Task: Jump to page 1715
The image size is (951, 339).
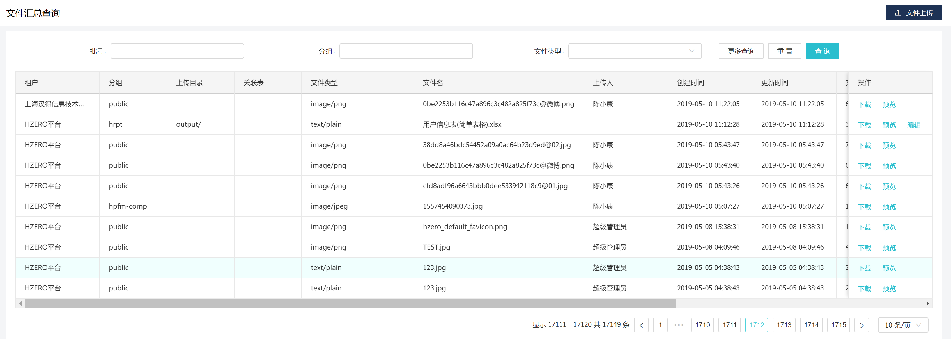Action: tap(839, 325)
